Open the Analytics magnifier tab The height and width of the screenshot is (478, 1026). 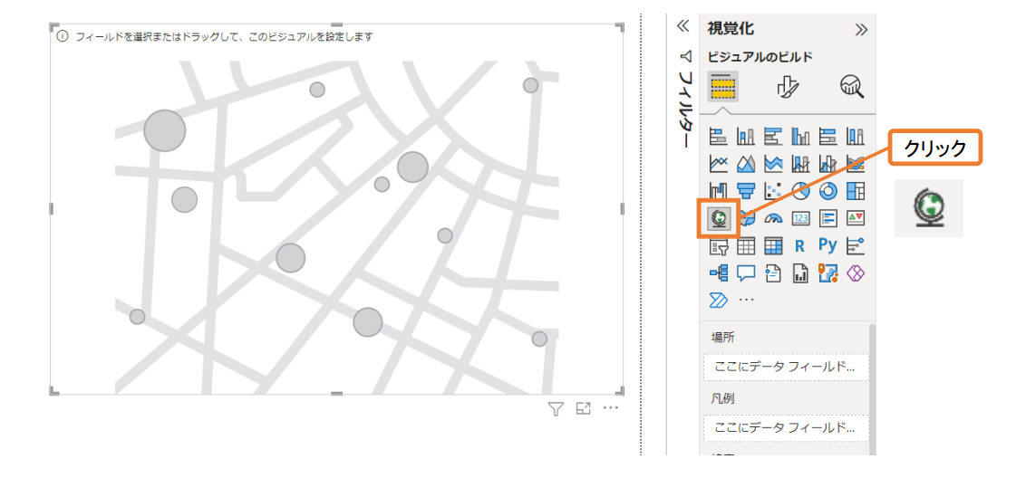pos(852,86)
